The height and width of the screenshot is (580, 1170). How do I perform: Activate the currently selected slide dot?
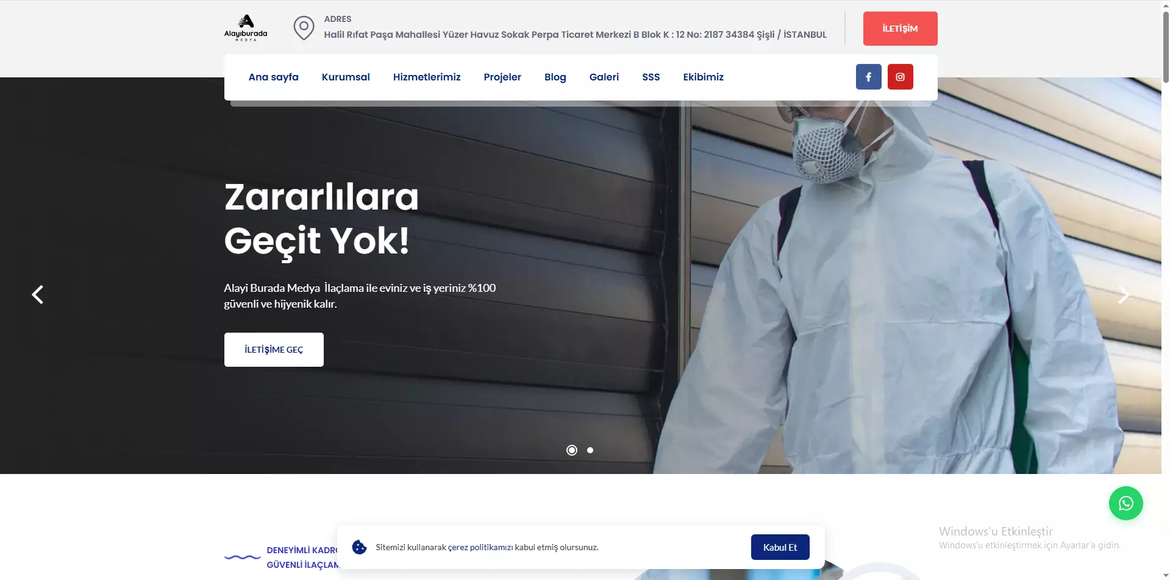571,450
